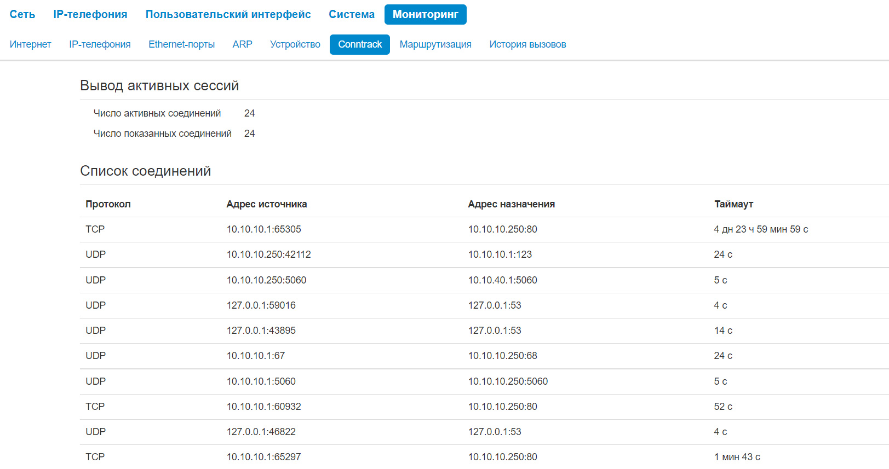Screen dimensions: 889x469
Task: Switch to the ARP sub-tab
Action: pos(242,44)
